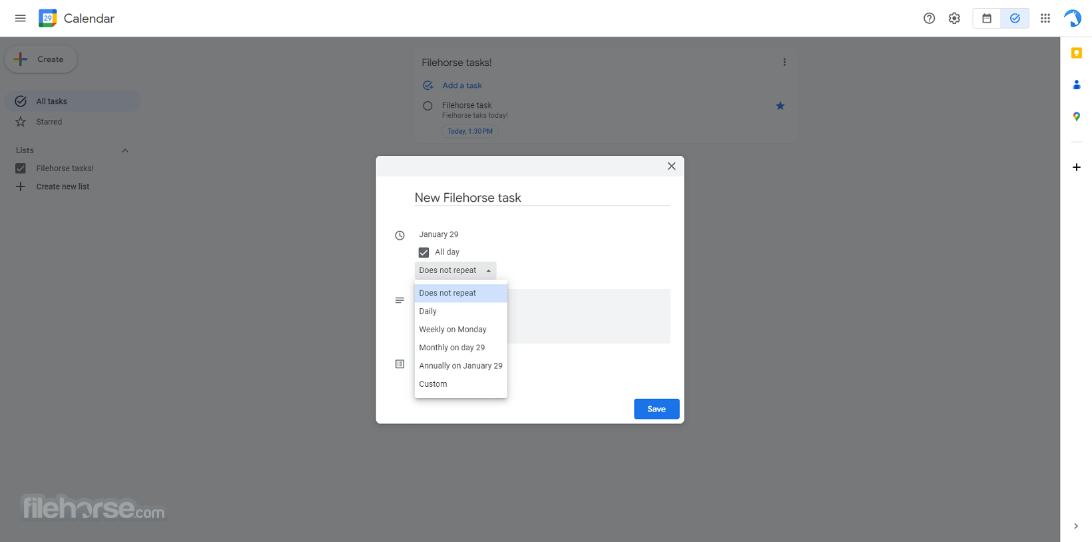Select Does not repeat option
Viewport: 1092px width, 542px height.
[x=461, y=293]
